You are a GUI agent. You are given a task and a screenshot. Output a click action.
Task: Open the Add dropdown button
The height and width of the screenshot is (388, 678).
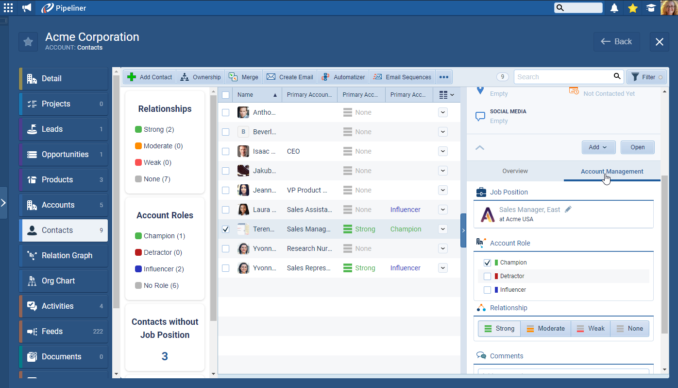[x=598, y=147]
